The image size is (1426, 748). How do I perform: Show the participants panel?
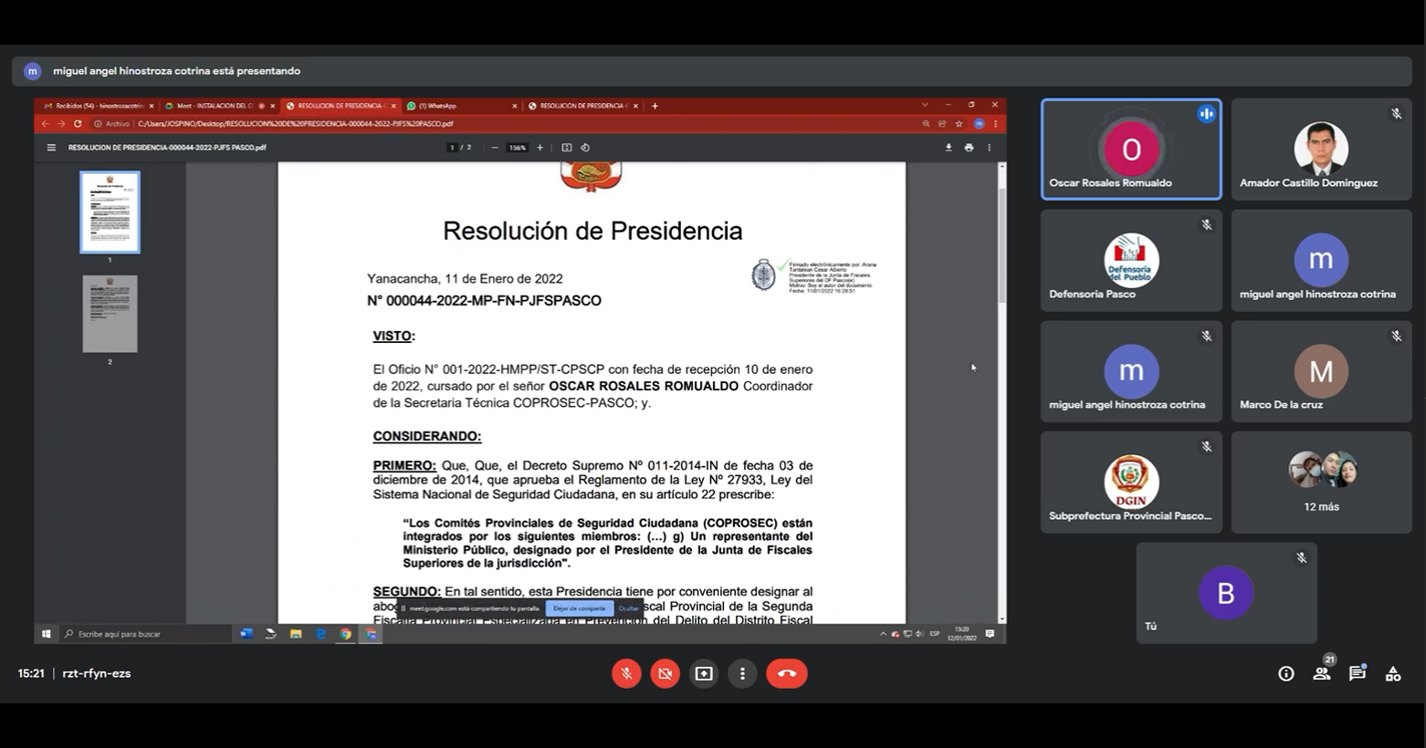pyautogui.click(x=1322, y=673)
